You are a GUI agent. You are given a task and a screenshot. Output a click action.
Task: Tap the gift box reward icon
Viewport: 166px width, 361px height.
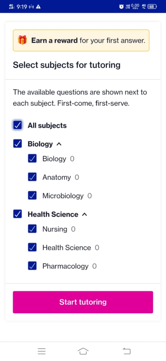pyautogui.click(x=22, y=40)
